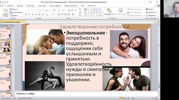Screen dimensions: 179x100
Task: Toggle strikethrough (abc) formatting
Action: point(39,14)
